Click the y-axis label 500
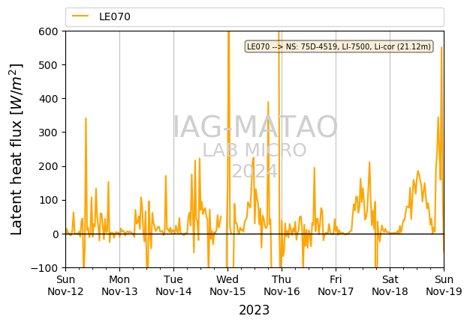Screen dimensions: 470x325 point(48,65)
